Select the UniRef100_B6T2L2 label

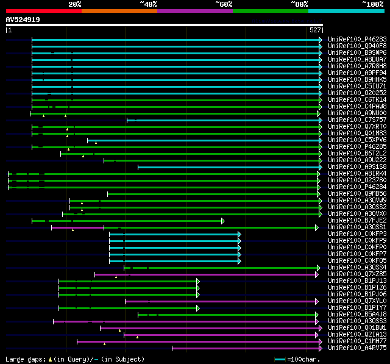point(357,153)
